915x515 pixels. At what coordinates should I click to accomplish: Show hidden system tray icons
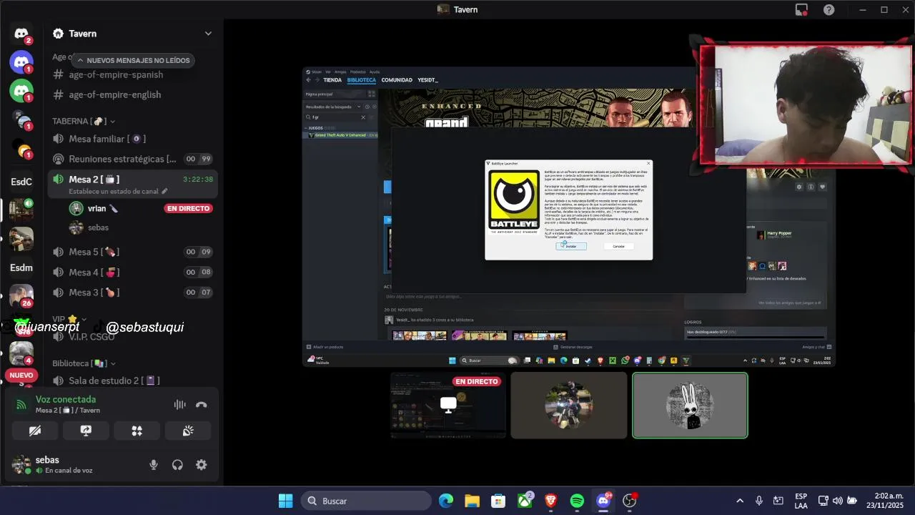point(740,501)
